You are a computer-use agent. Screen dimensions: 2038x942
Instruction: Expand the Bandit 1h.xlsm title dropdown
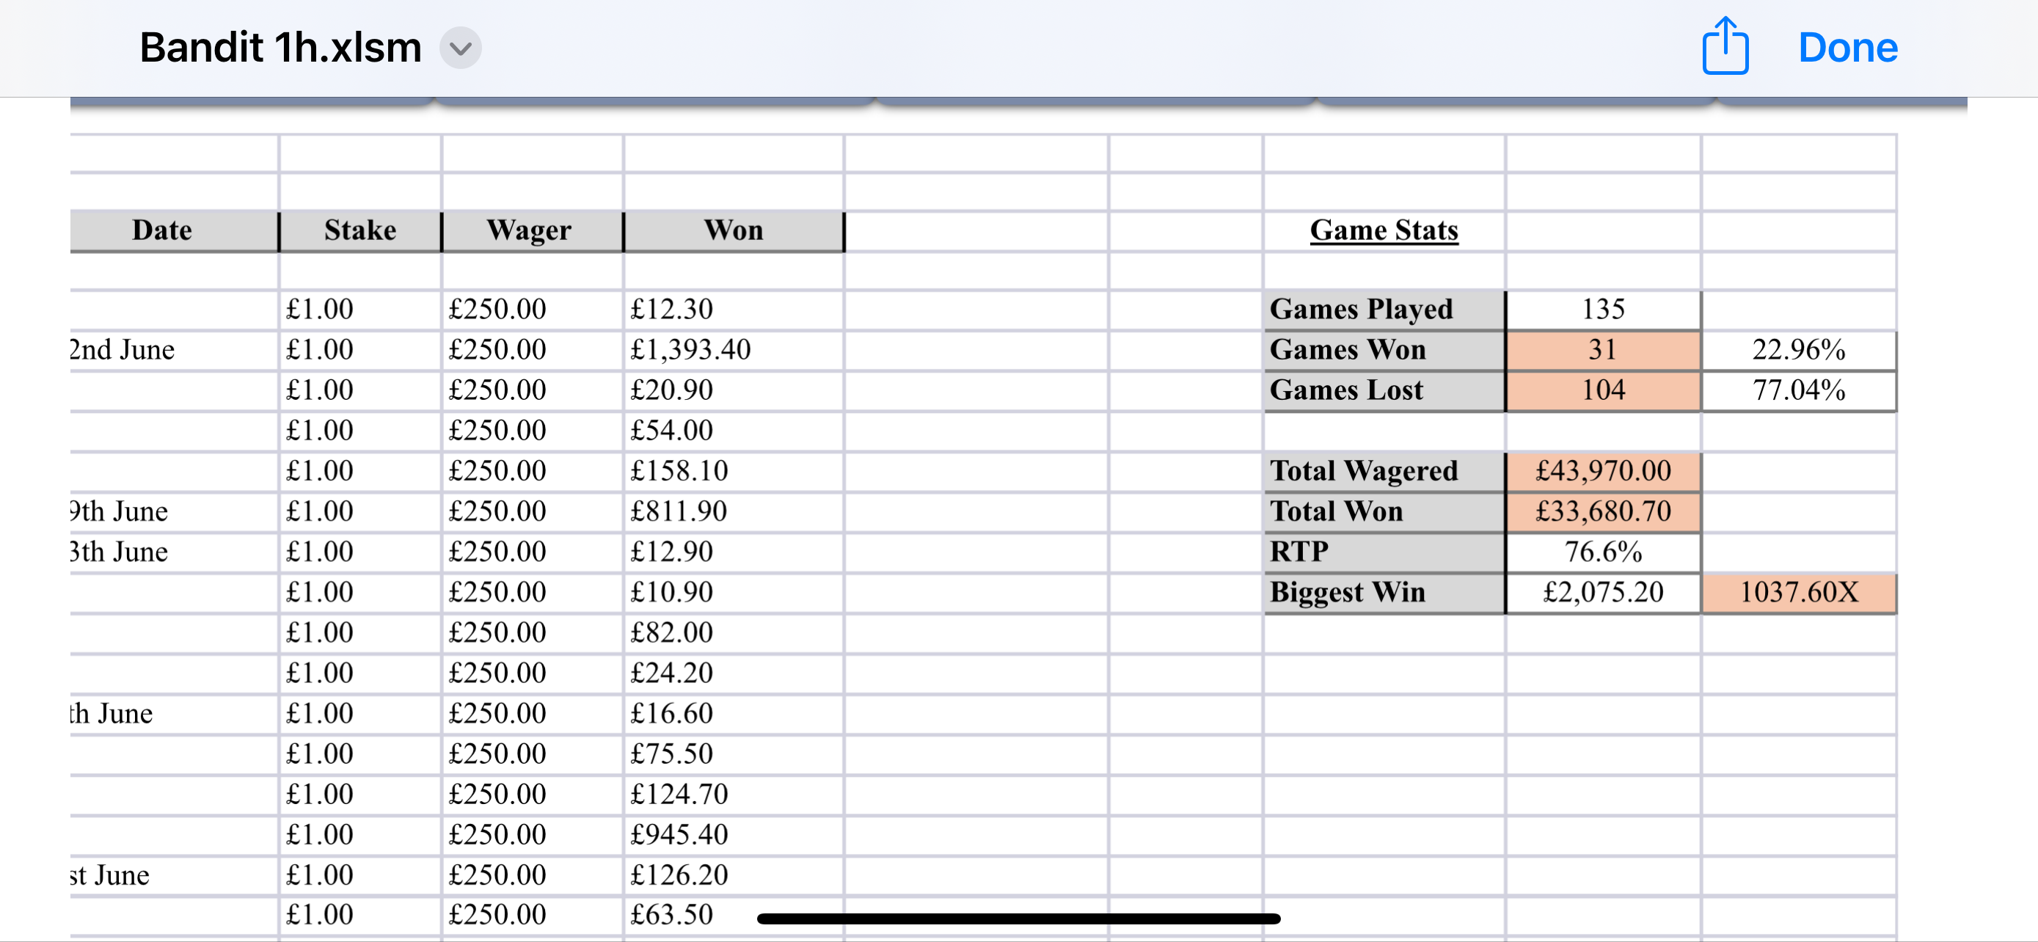[x=461, y=48]
